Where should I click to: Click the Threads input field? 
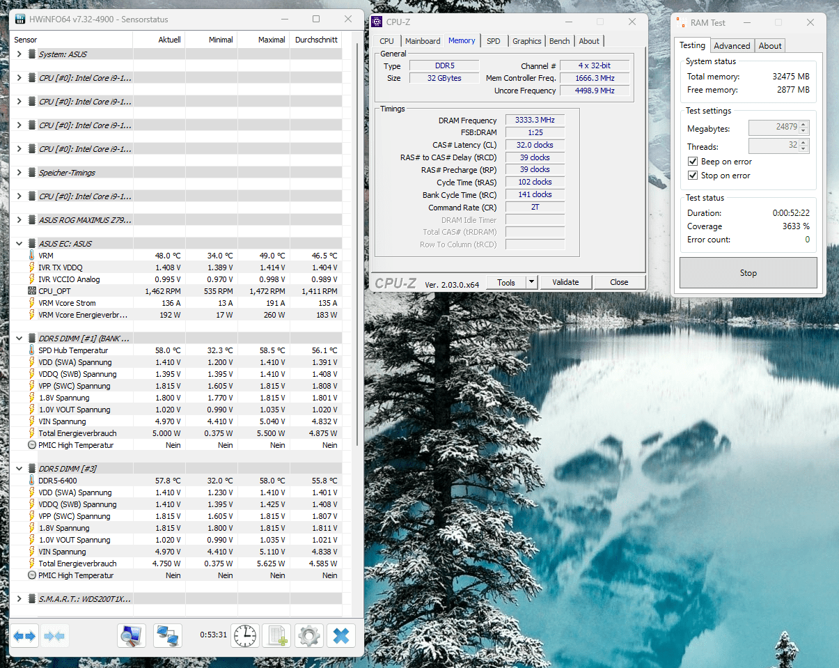pyautogui.click(x=774, y=146)
